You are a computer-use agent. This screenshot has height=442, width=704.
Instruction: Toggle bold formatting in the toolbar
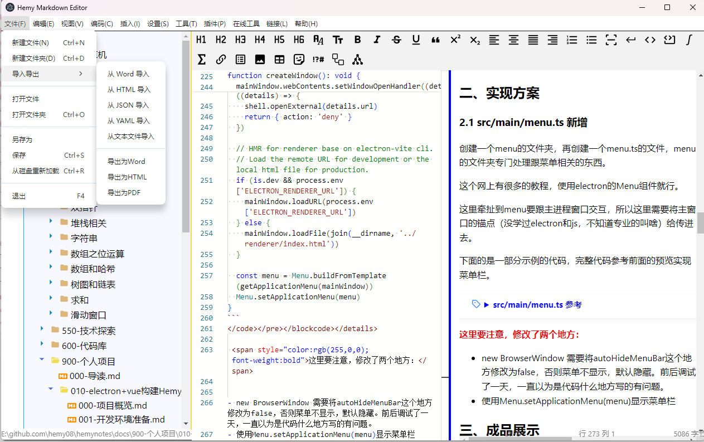coord(358,40)
